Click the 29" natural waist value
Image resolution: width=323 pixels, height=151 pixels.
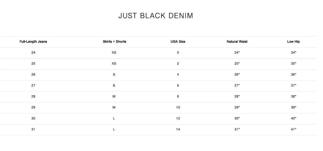pyautogui.click(x=237, y=108)
